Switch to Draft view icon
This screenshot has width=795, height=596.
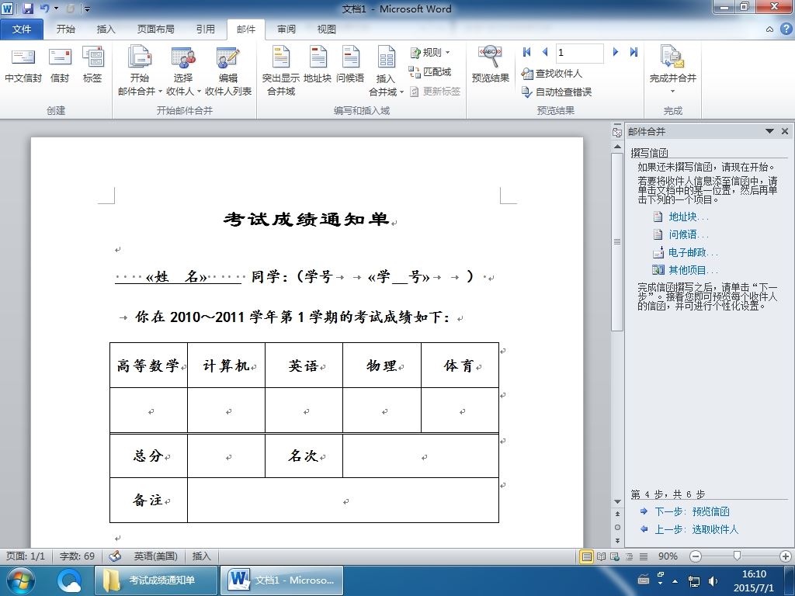click(x=644, y=556)
